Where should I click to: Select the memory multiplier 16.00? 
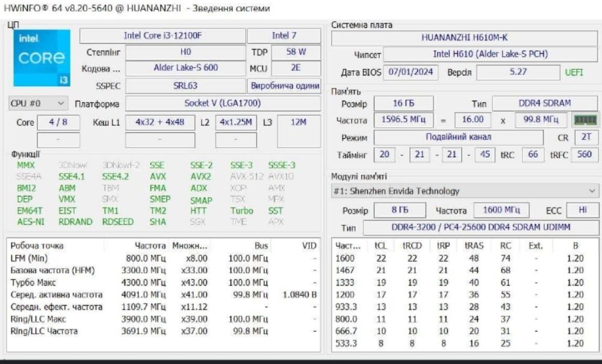pos(473,120)
